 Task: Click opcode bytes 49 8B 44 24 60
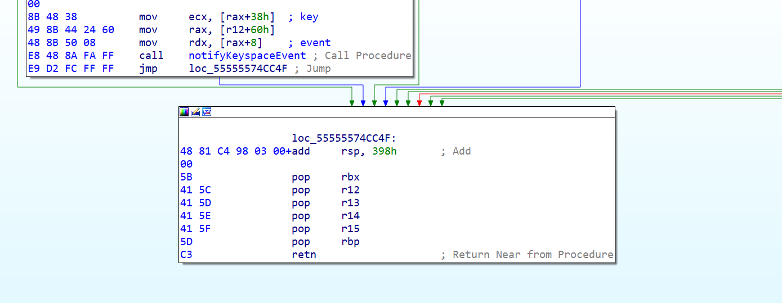point(71,30)
